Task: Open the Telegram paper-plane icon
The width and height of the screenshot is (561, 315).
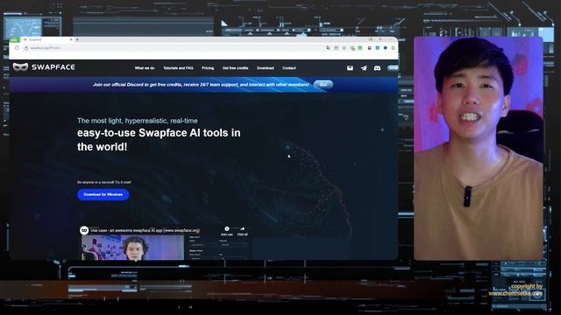Action: tap(364, 68)
